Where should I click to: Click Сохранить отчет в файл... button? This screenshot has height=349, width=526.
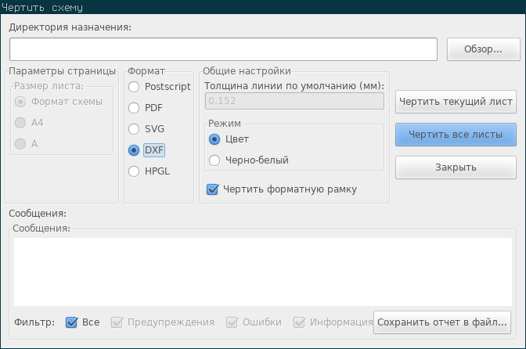(442, 322)
